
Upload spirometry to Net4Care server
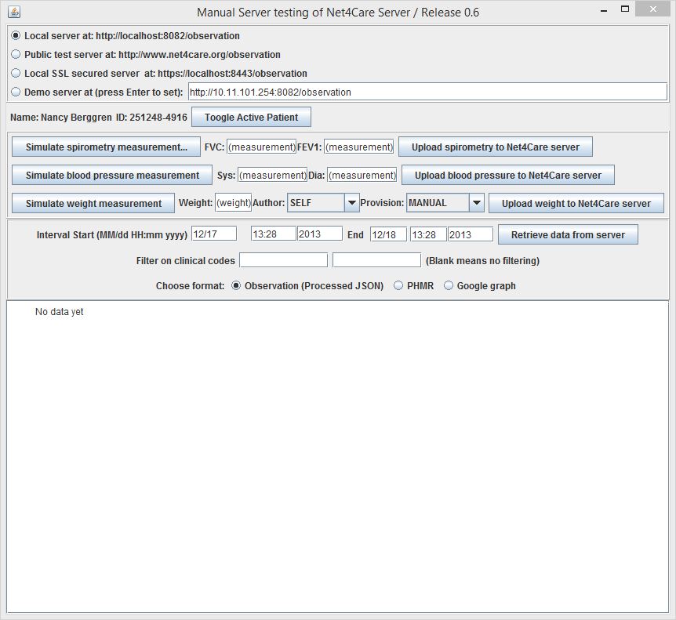coord(495,147)
